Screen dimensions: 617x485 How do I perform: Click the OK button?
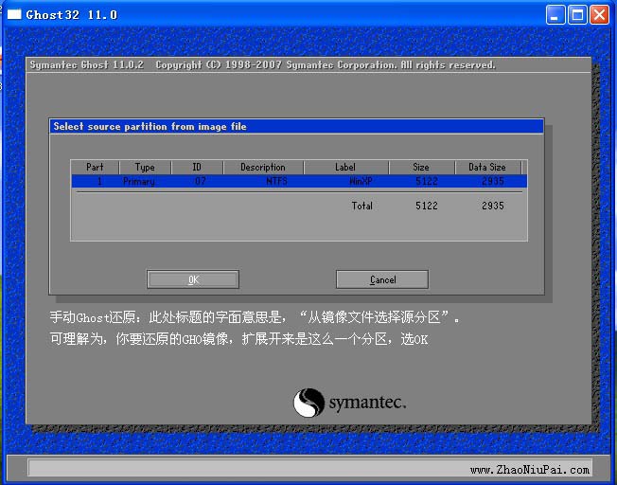[x=193, y=279]
